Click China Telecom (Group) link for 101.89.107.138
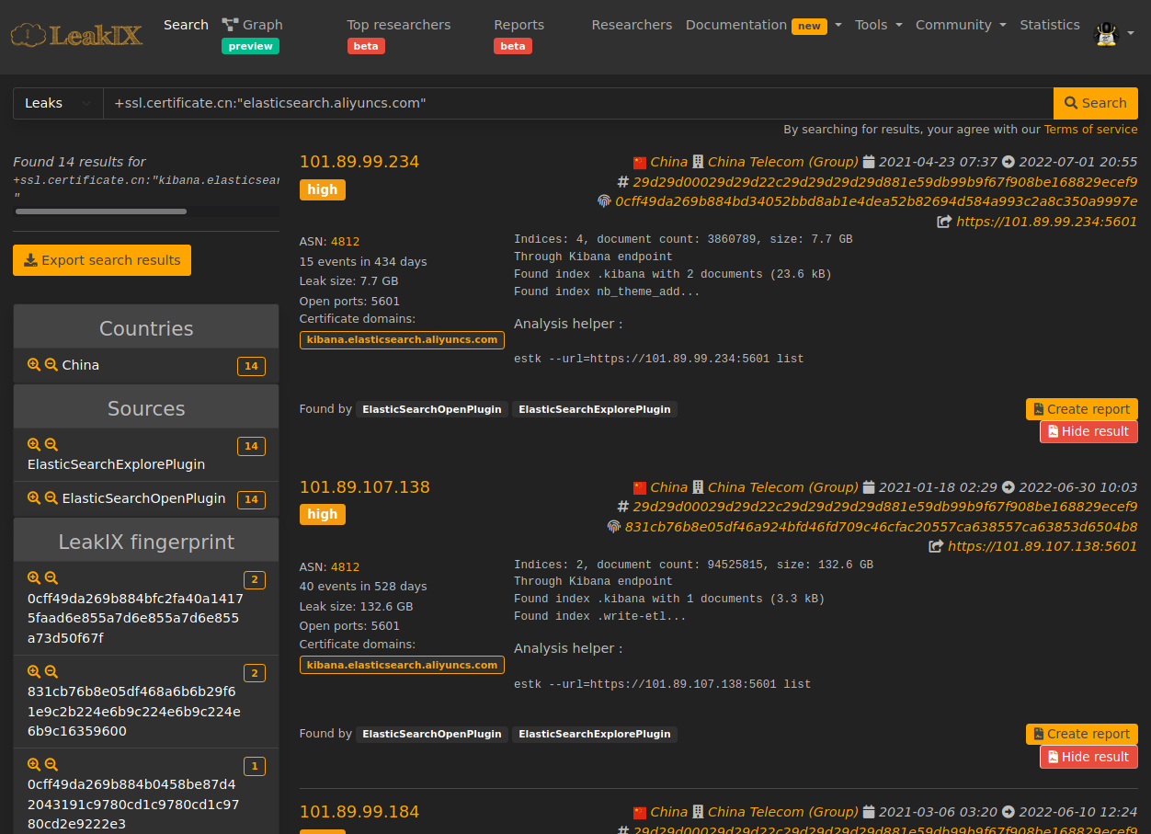Image resolution: width=1151 pixels, height=834 pixels. click(x=782, y=487)
